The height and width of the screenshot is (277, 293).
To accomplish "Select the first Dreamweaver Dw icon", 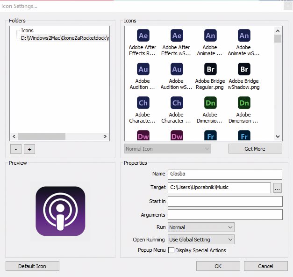I will 143,135.
